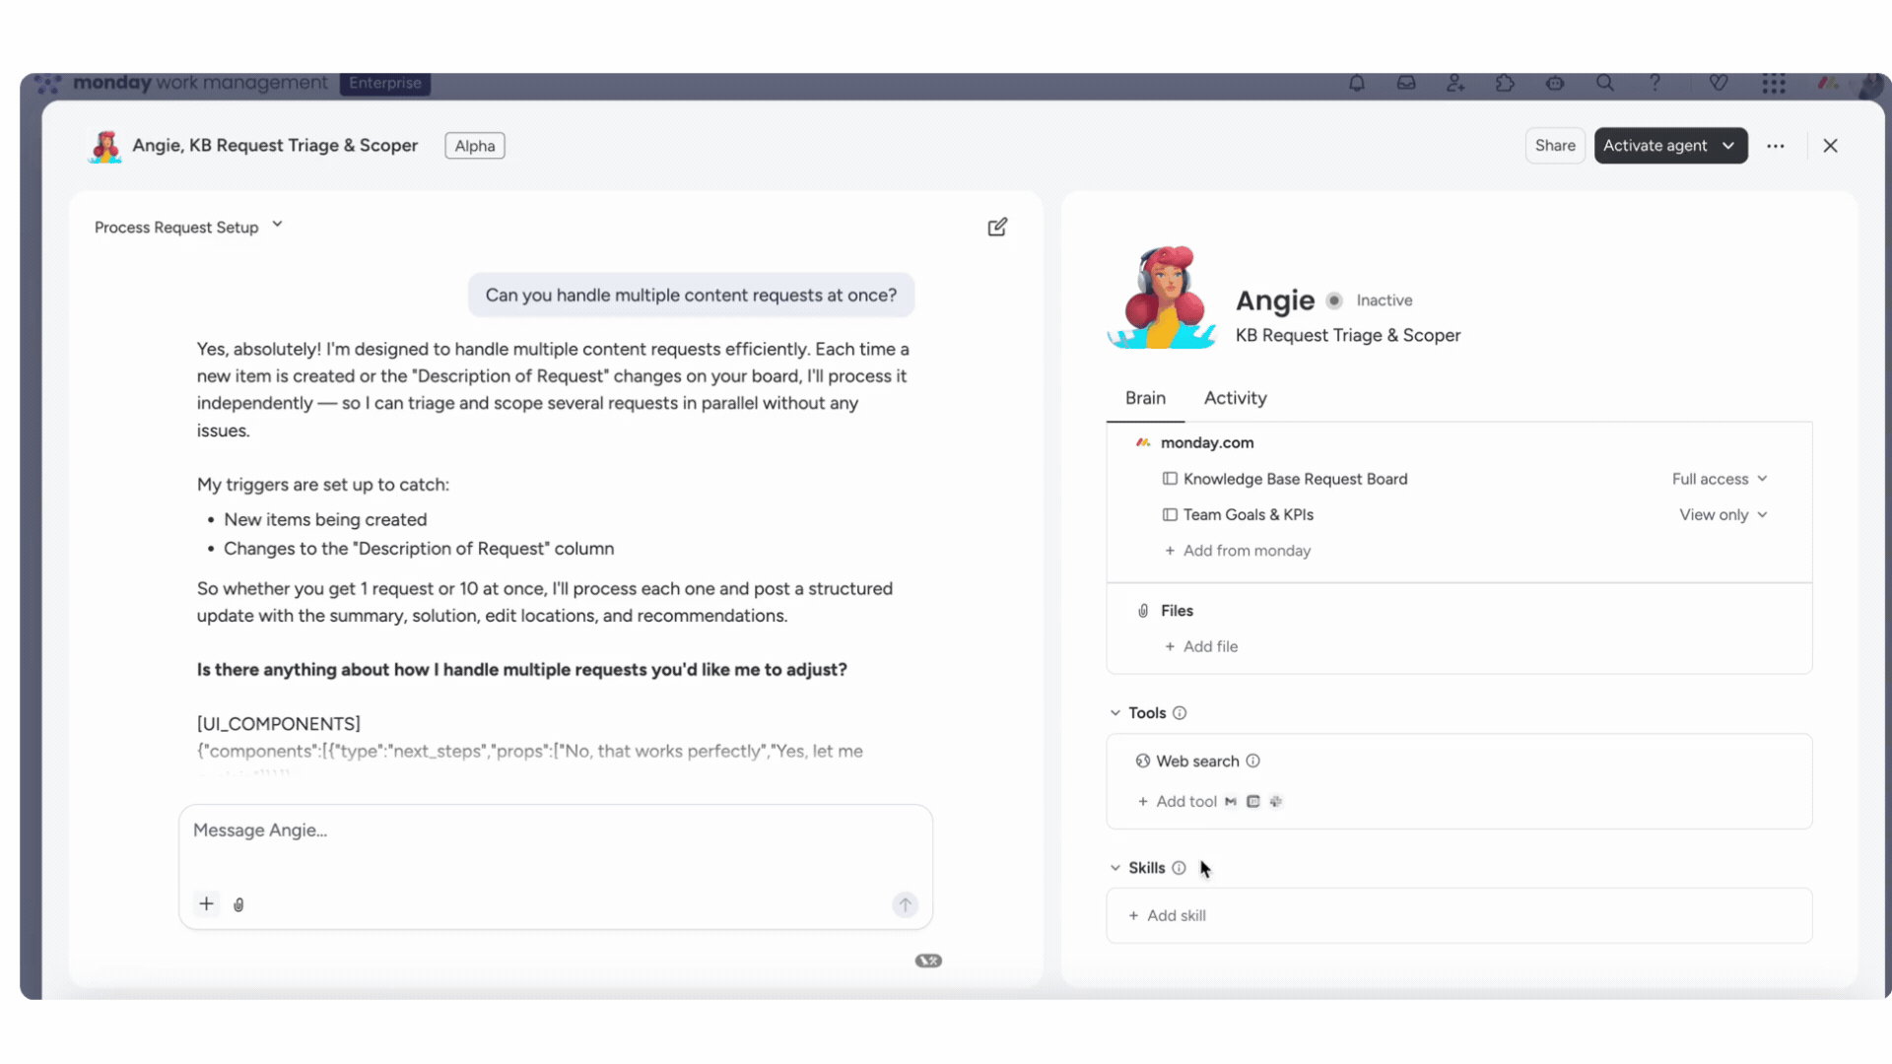
Task: Click the Tools info icon
Action: 1180,713
